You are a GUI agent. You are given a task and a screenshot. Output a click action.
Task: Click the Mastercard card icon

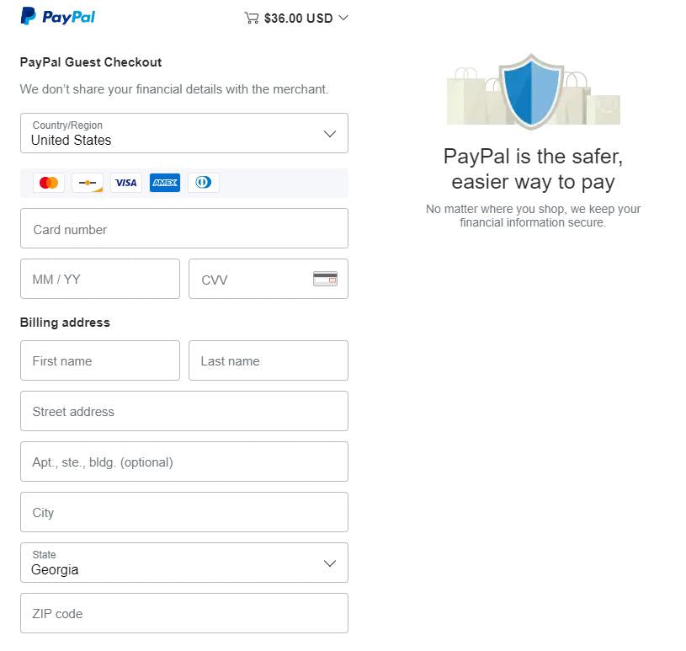49,183
